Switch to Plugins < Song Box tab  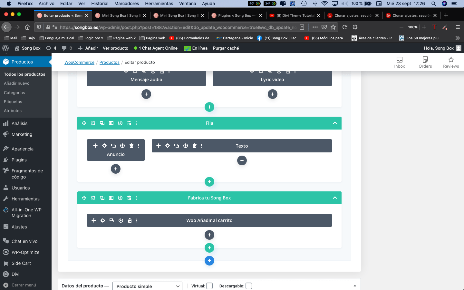pyautogui.click(x=236, y=15)
